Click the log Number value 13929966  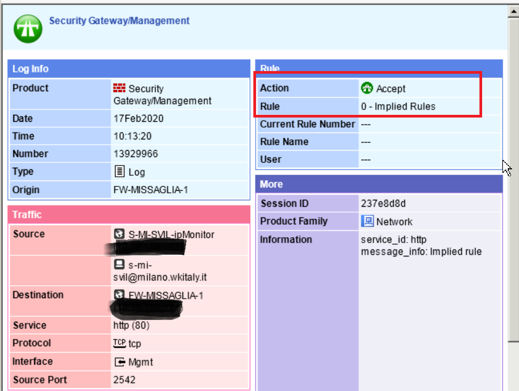(x=136, y=154)
